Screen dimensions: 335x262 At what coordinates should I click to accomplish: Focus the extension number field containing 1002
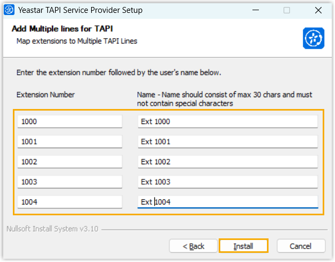[70, 162]
